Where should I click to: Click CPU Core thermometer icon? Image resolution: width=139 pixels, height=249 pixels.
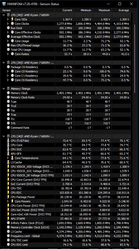coord(8,145)
